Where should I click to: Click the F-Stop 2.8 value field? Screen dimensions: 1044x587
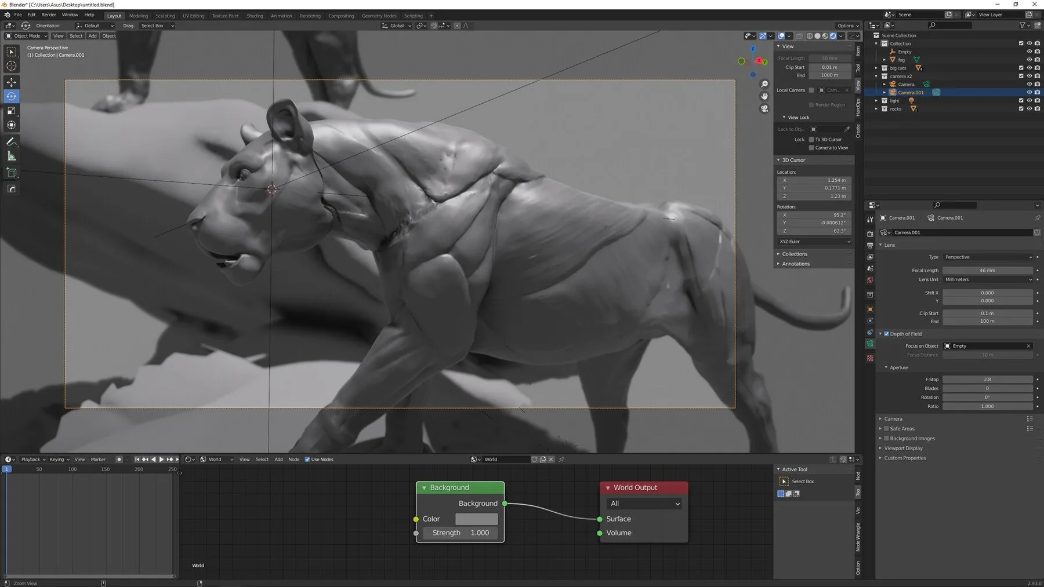[988, 380]
